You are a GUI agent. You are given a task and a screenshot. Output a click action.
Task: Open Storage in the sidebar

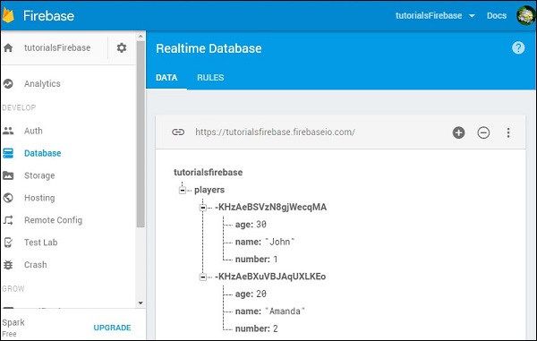click(x=39, y=175)
